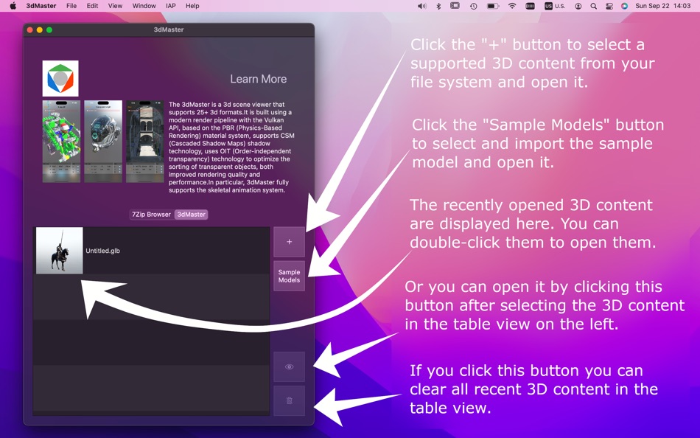
Task: Click the trash icon to clear recent content
Action: pyautogui.click(x=289, y=400)
